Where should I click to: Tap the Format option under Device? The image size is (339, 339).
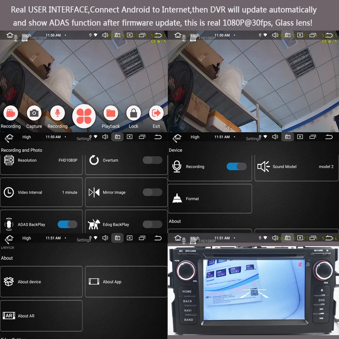point(210,199)
